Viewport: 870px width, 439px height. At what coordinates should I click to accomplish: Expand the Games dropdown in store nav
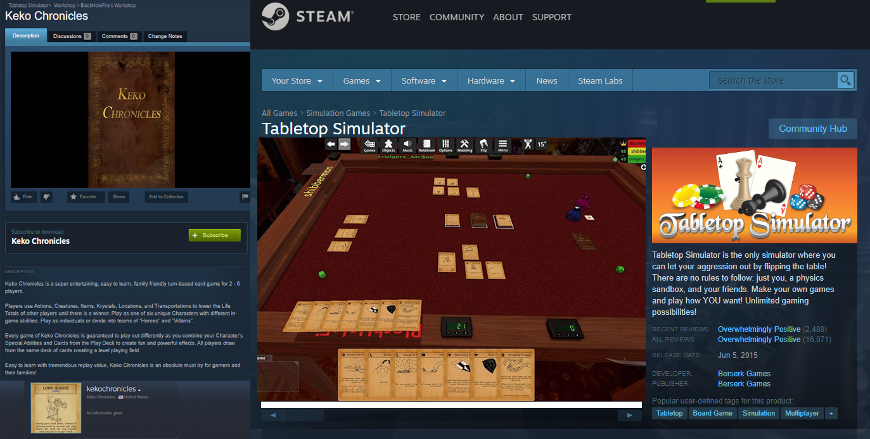point(362,80)
